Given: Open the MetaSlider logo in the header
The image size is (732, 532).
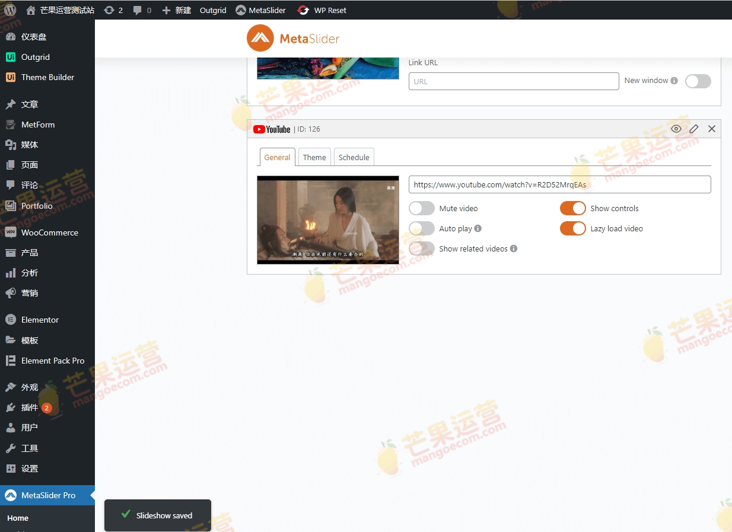Looking at the screenshot, I should click(292, 38).
